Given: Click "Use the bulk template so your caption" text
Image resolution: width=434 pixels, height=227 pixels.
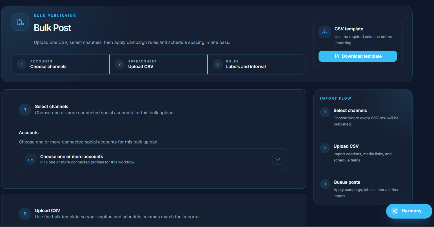Looking at the screenshot, I should [118, 217].
